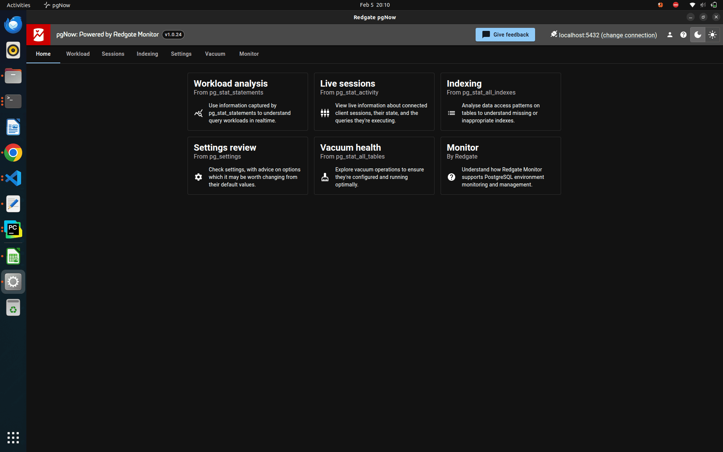
Task: Open the Activities menu
Action: click(x=18, y=5)
